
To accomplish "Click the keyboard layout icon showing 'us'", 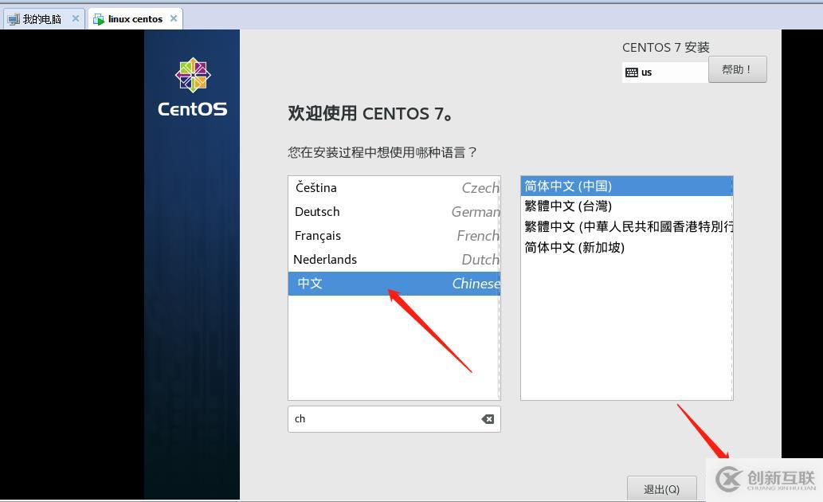I will point(630,72).
